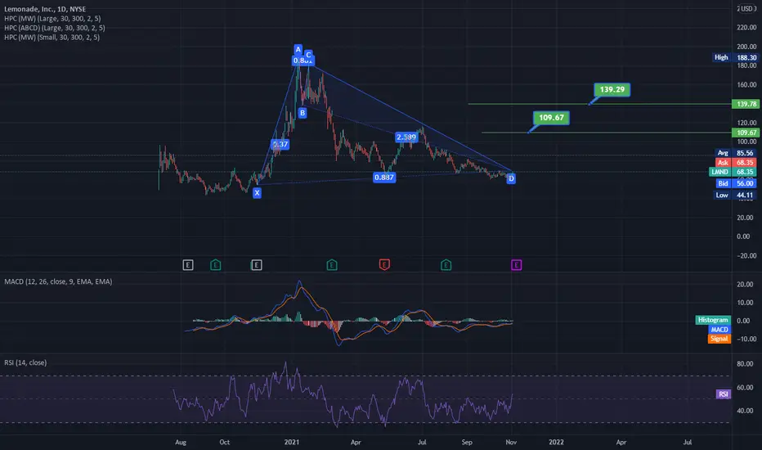Select the 109.67 price axis tag
The image size is (762, 450).
pos(746,133)
